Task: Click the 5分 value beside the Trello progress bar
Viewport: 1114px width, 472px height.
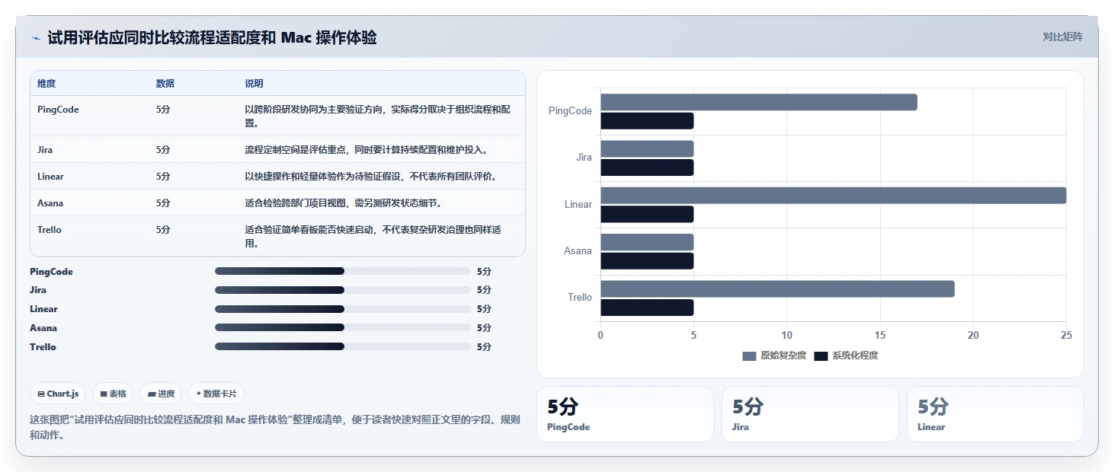Action: point(484,347)
